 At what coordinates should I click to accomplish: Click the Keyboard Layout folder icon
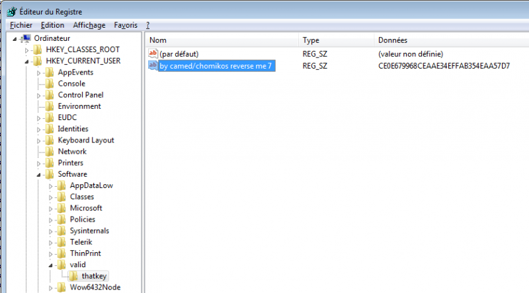[50, 140]
